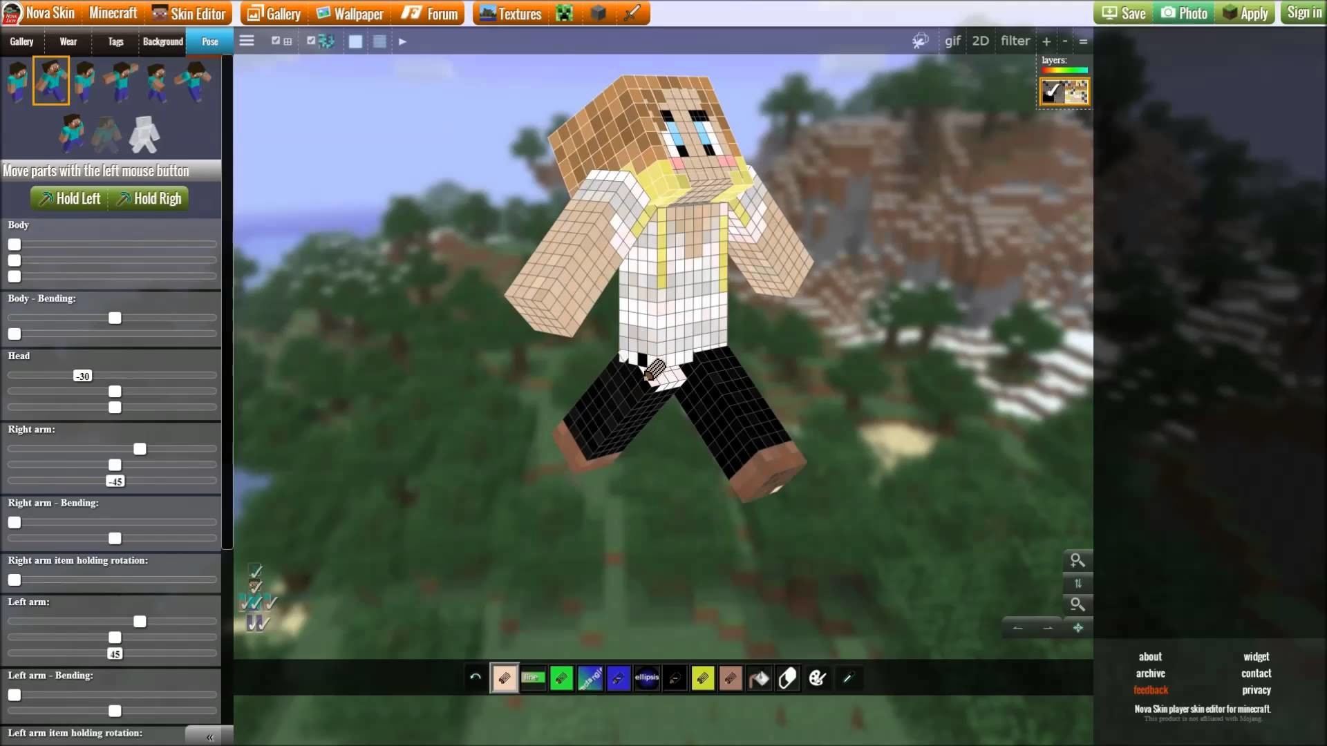Switch to 2D view

[x=980, y=41]
